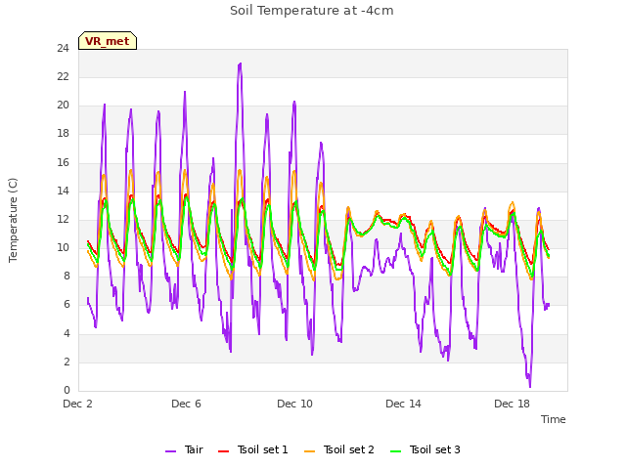Click the 6 y-axis tick label

coord(67,305)
